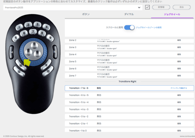Select button 3 on the device image
The image size is (195, 138).
(x=37, y=24)
